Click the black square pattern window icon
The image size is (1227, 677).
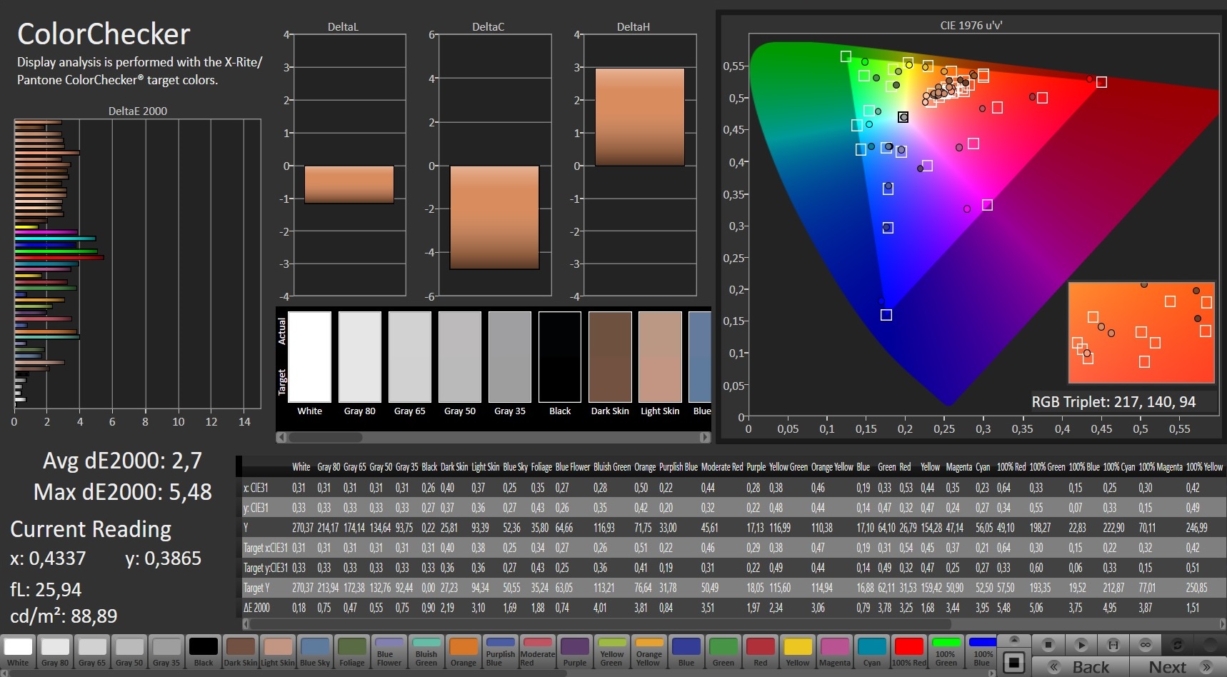(1013, 663)
